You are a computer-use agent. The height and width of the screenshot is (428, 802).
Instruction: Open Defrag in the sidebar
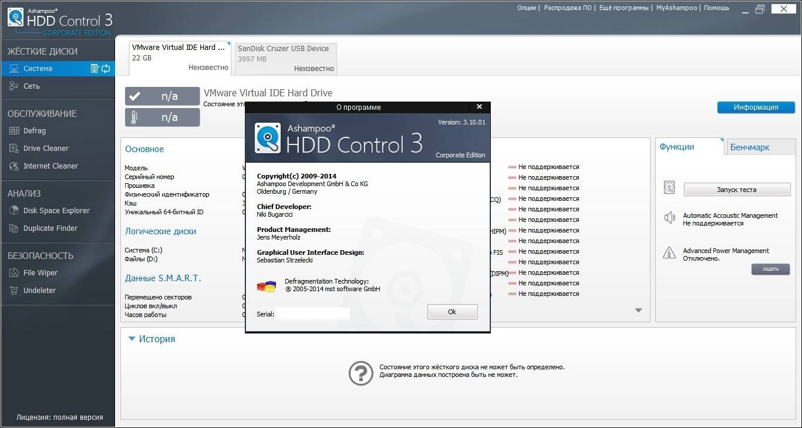click(x=35, y=131)
